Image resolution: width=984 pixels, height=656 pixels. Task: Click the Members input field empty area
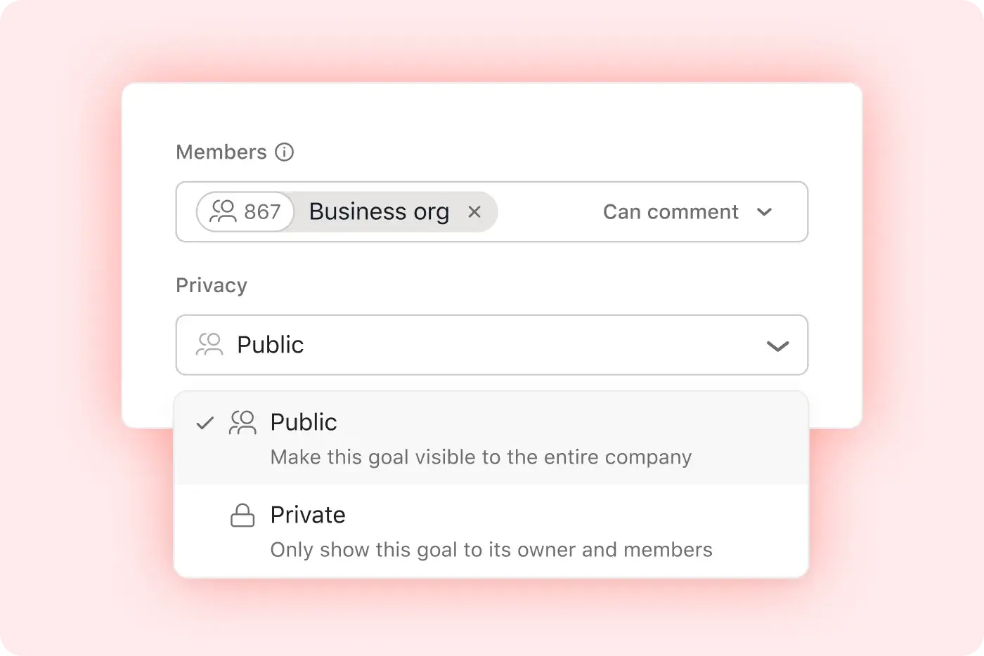pyautogui.click(x=547, y=212)
